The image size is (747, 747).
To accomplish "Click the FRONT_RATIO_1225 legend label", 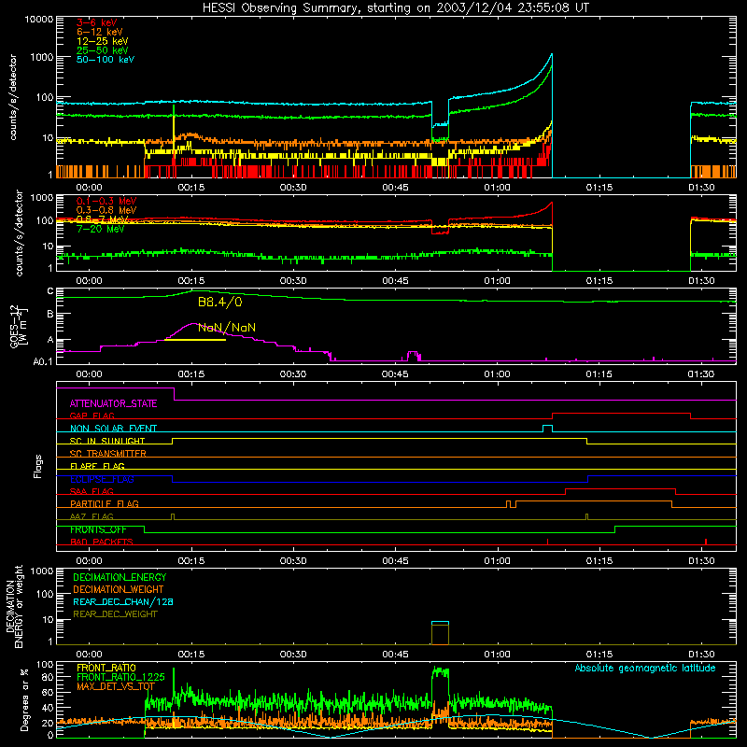I will (x=120, y=677).
